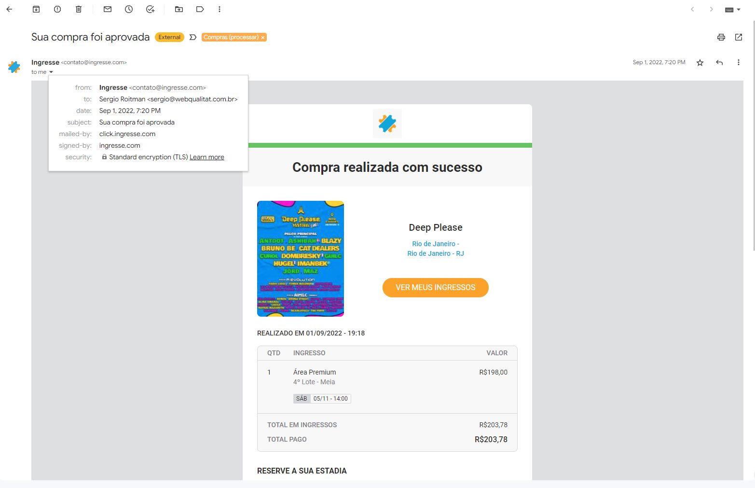Go to the older email
The height and width of the screenshot is (488, 755).
[711, 9]
